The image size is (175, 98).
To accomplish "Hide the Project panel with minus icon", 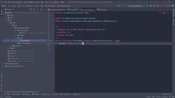I will (x=45, y=10).
